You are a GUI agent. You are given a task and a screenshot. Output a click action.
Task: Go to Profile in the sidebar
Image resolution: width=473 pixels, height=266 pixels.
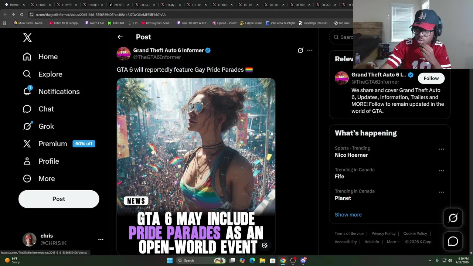coord(41,161)
